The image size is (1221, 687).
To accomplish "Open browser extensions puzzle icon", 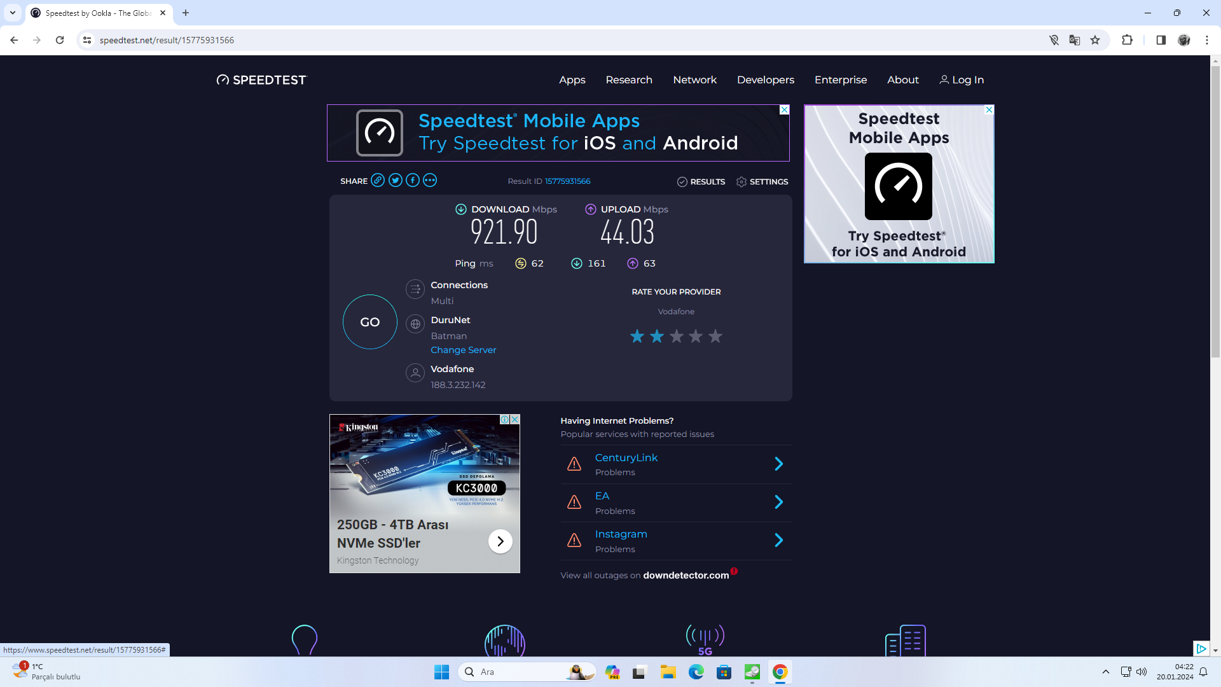I will [1127, 40].
